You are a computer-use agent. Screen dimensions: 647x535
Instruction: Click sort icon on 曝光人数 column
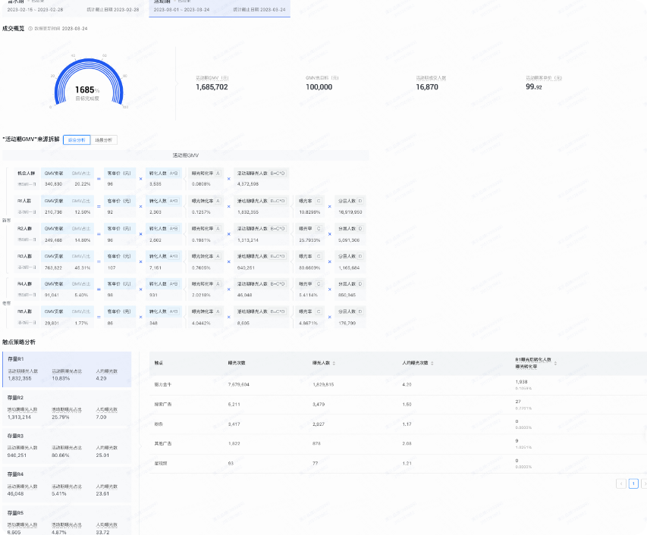tap(334, 364)
